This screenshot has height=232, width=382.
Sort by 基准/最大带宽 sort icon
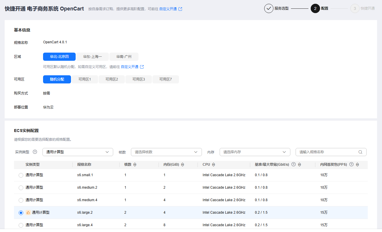click(x=299, y=165)
